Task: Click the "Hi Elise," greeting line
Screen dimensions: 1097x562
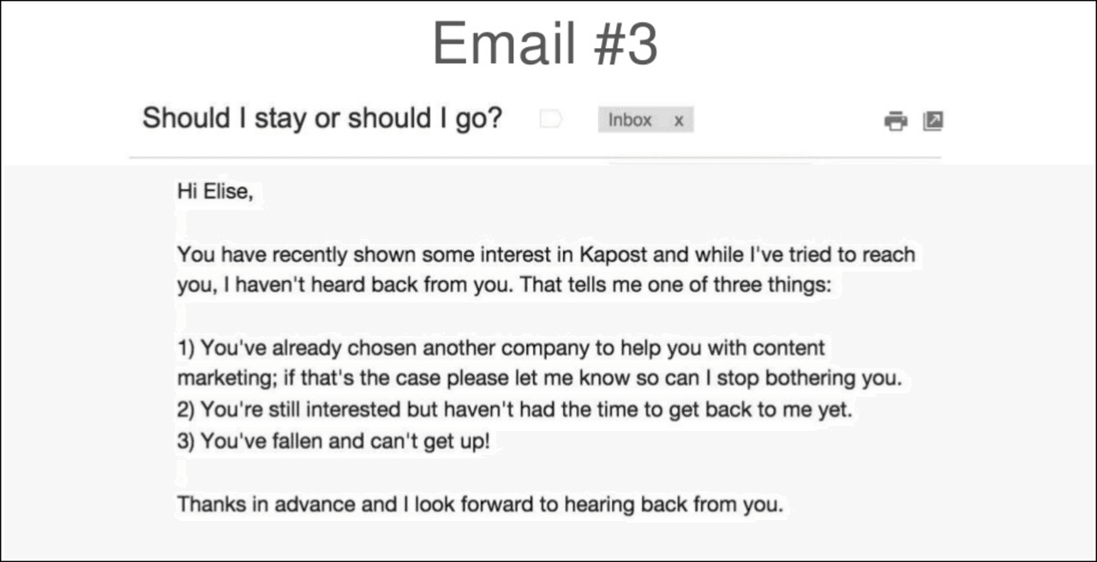Action: tap(215, 191)
